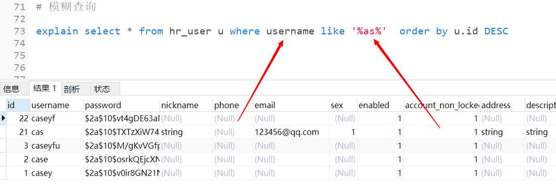Click the nickname column header

[186, 106]
